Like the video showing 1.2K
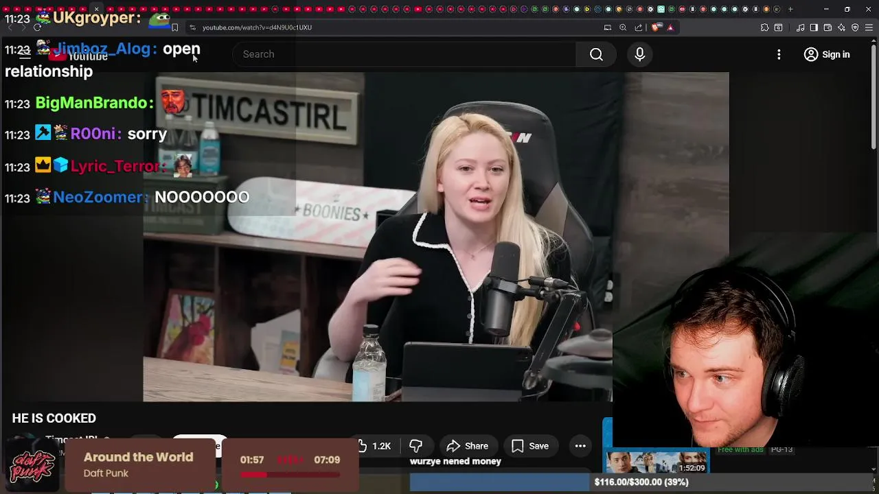 (x=374, y=446)
